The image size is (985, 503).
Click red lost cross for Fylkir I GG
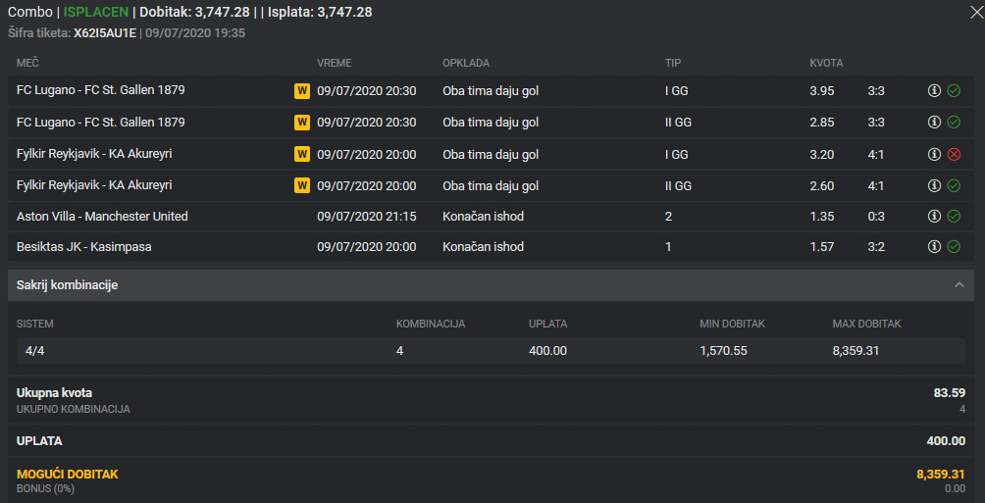point(954,154)
